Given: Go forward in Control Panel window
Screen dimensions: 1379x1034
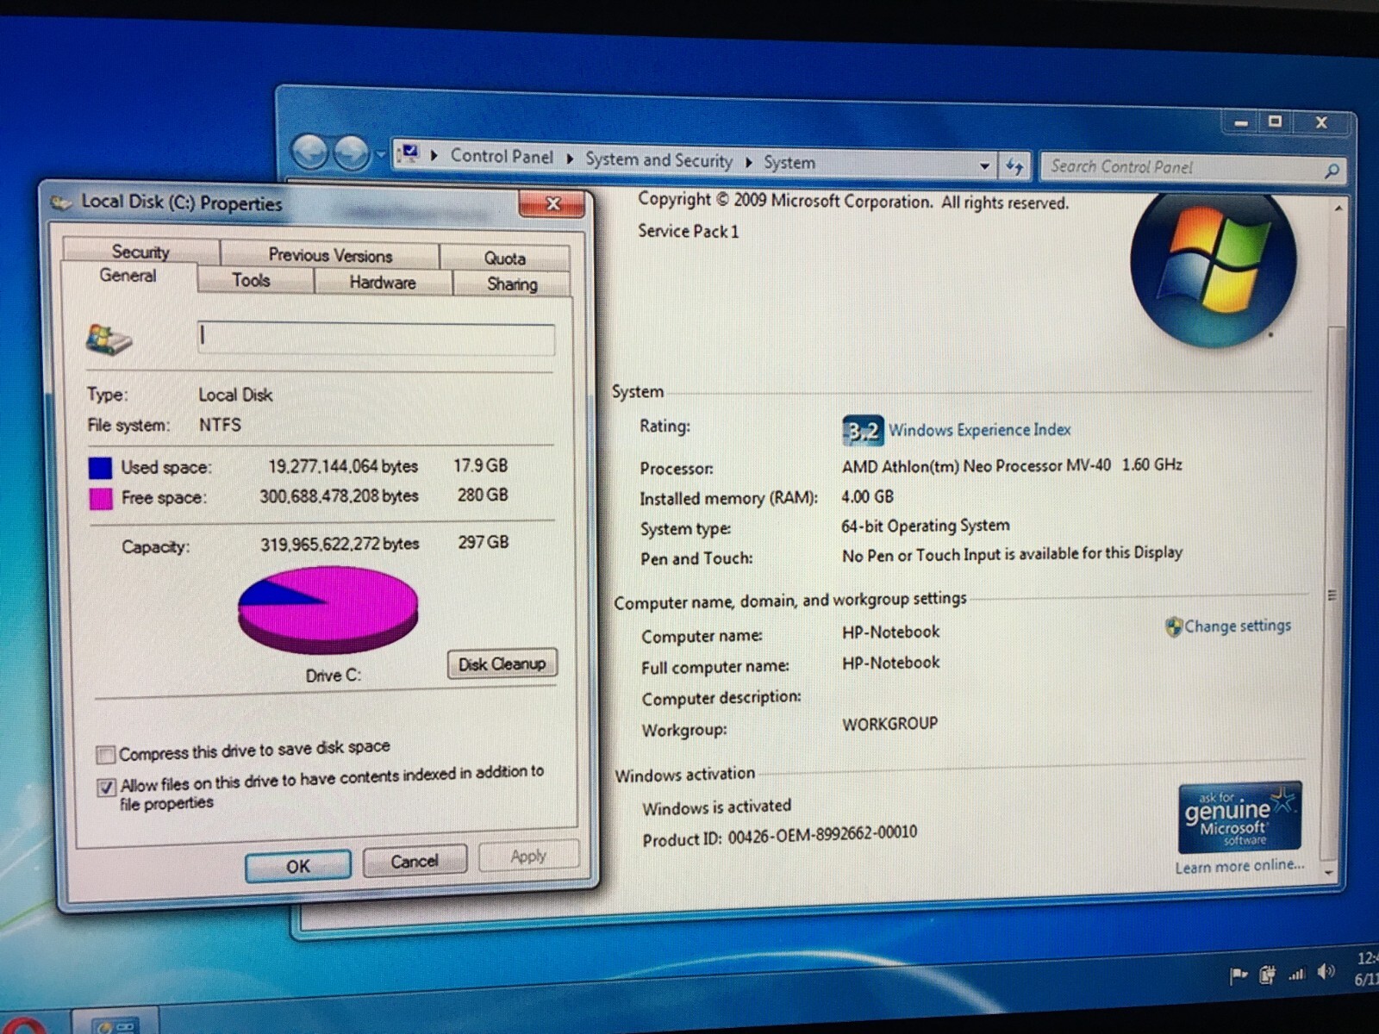Looking at the screenshot, I should point(352,154).
